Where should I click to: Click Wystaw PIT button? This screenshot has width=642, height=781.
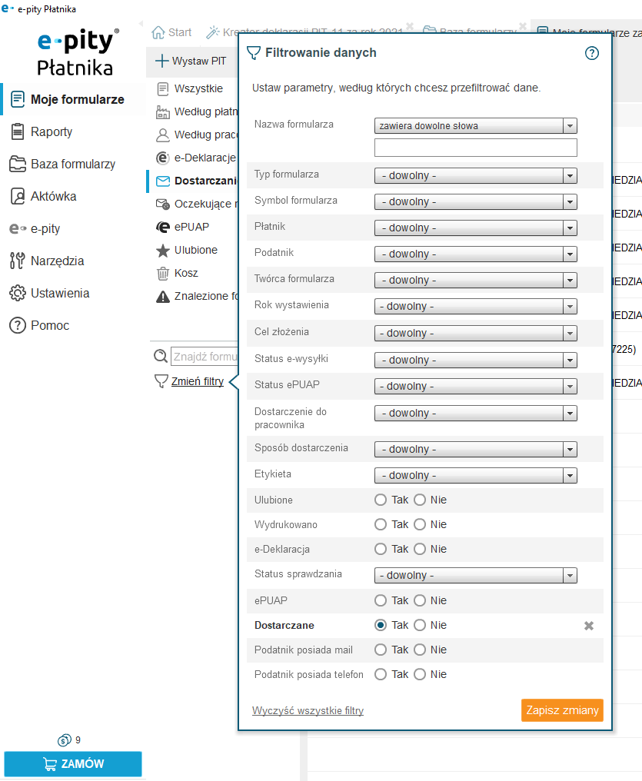[191, 61]
